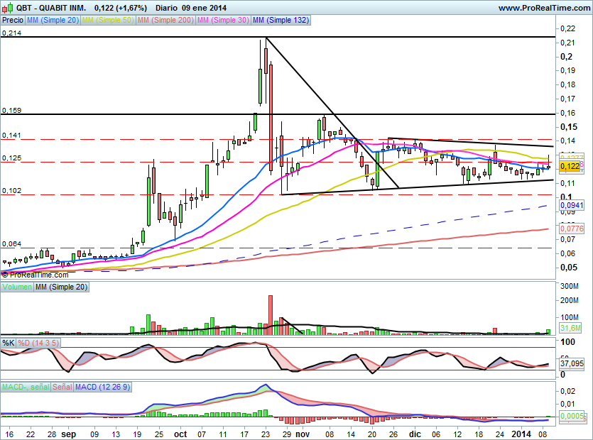
Task: Select the MM (Simple 20) indicator label
Action: click(x=53, y=21)
